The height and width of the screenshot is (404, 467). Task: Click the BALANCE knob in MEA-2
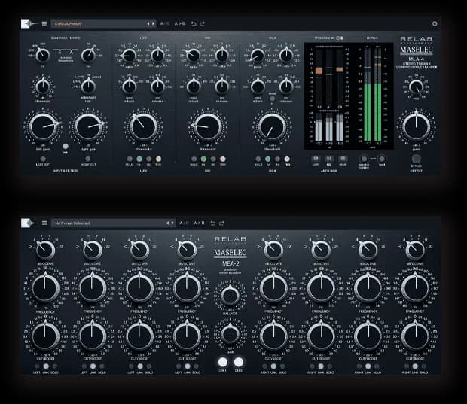pos(230,294)
